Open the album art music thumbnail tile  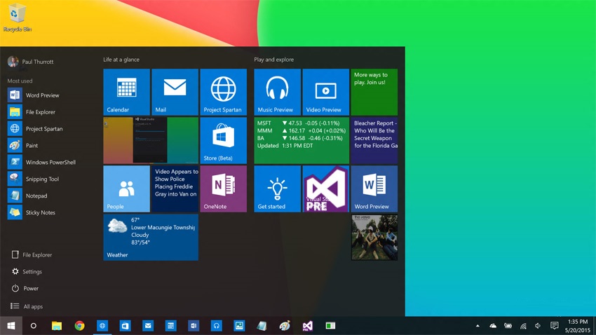(374, 238)
